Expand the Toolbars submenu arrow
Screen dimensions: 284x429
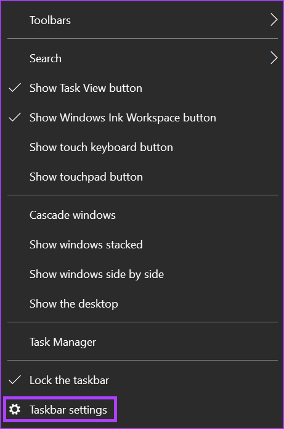tap(274, 20)
